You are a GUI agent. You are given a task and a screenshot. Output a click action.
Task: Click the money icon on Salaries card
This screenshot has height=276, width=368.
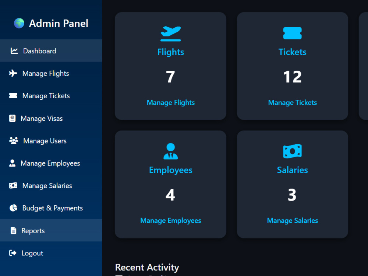pos(293,151)
